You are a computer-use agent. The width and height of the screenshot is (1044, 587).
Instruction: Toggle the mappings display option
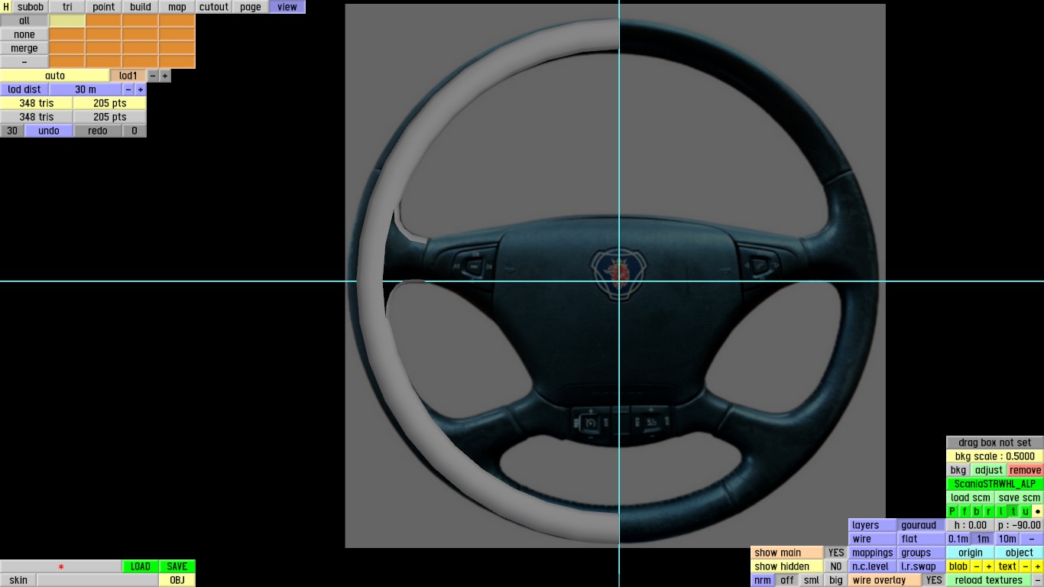tap(873, 553)
